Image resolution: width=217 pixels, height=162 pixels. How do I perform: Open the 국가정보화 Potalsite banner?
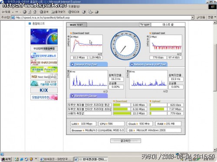[44, 70]
